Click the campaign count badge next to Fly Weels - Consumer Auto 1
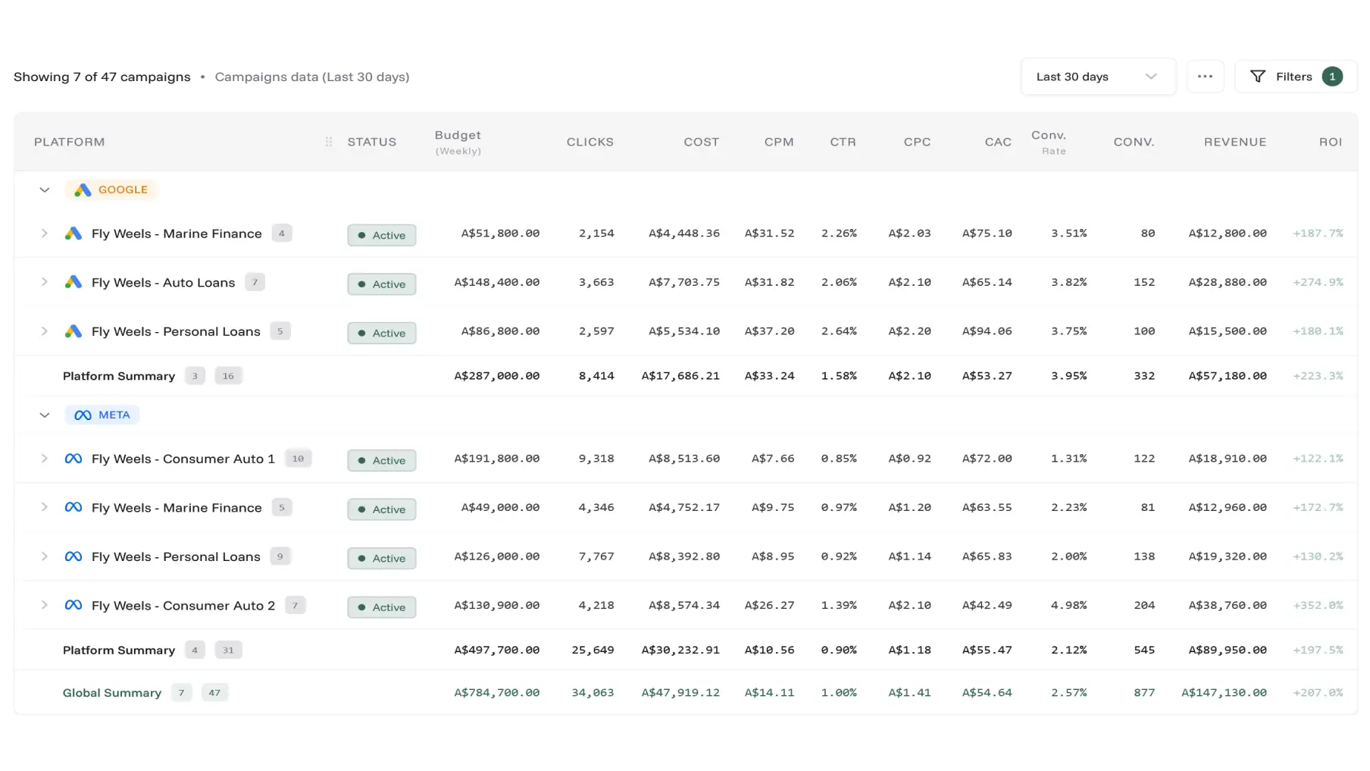 click(x=298, y=459)
